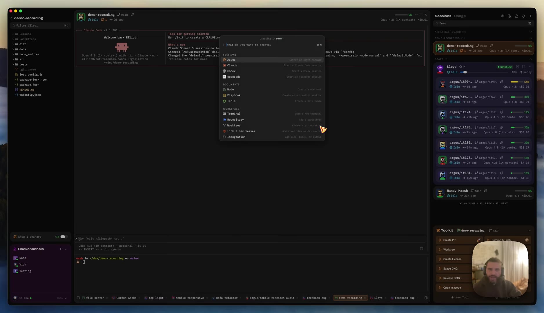Open notifications with the bell icon
This screenshot has width=544, height=313.
pyautogui.click(x=523, y=16)
